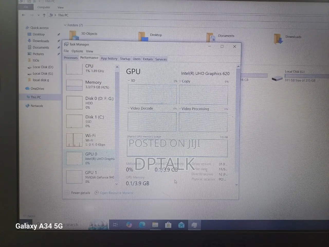Viewport: 329px width, 247px height.
Task: Maximize the Task Manager window
Action: (222, 46)
